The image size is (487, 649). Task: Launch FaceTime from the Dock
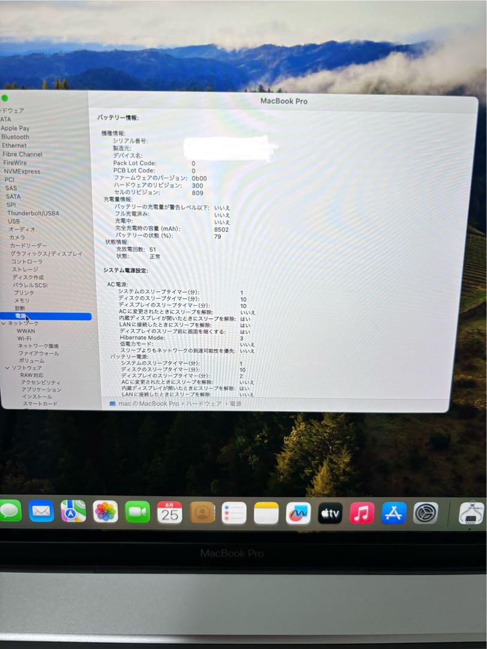pyautogui.click(x=138, y=512)
